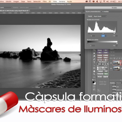The height and width of the screenshot is (122, 122).
Task: Expand the TK actions menu button
Action: [100, 77]
